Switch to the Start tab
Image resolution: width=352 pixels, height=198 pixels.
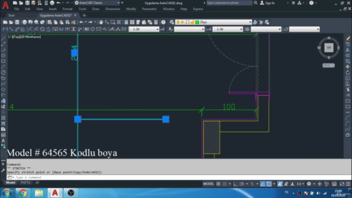click(12, 15)
